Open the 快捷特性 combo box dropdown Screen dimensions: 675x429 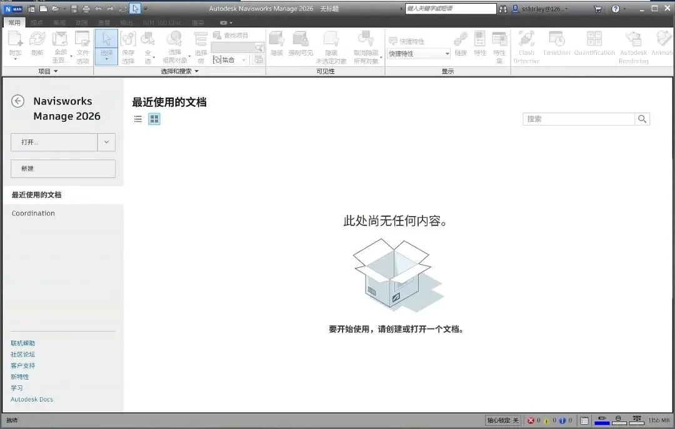click(447, 53)
